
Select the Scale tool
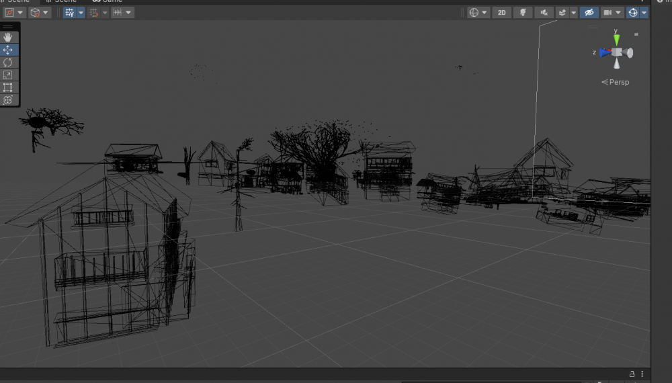coord(7,75)
